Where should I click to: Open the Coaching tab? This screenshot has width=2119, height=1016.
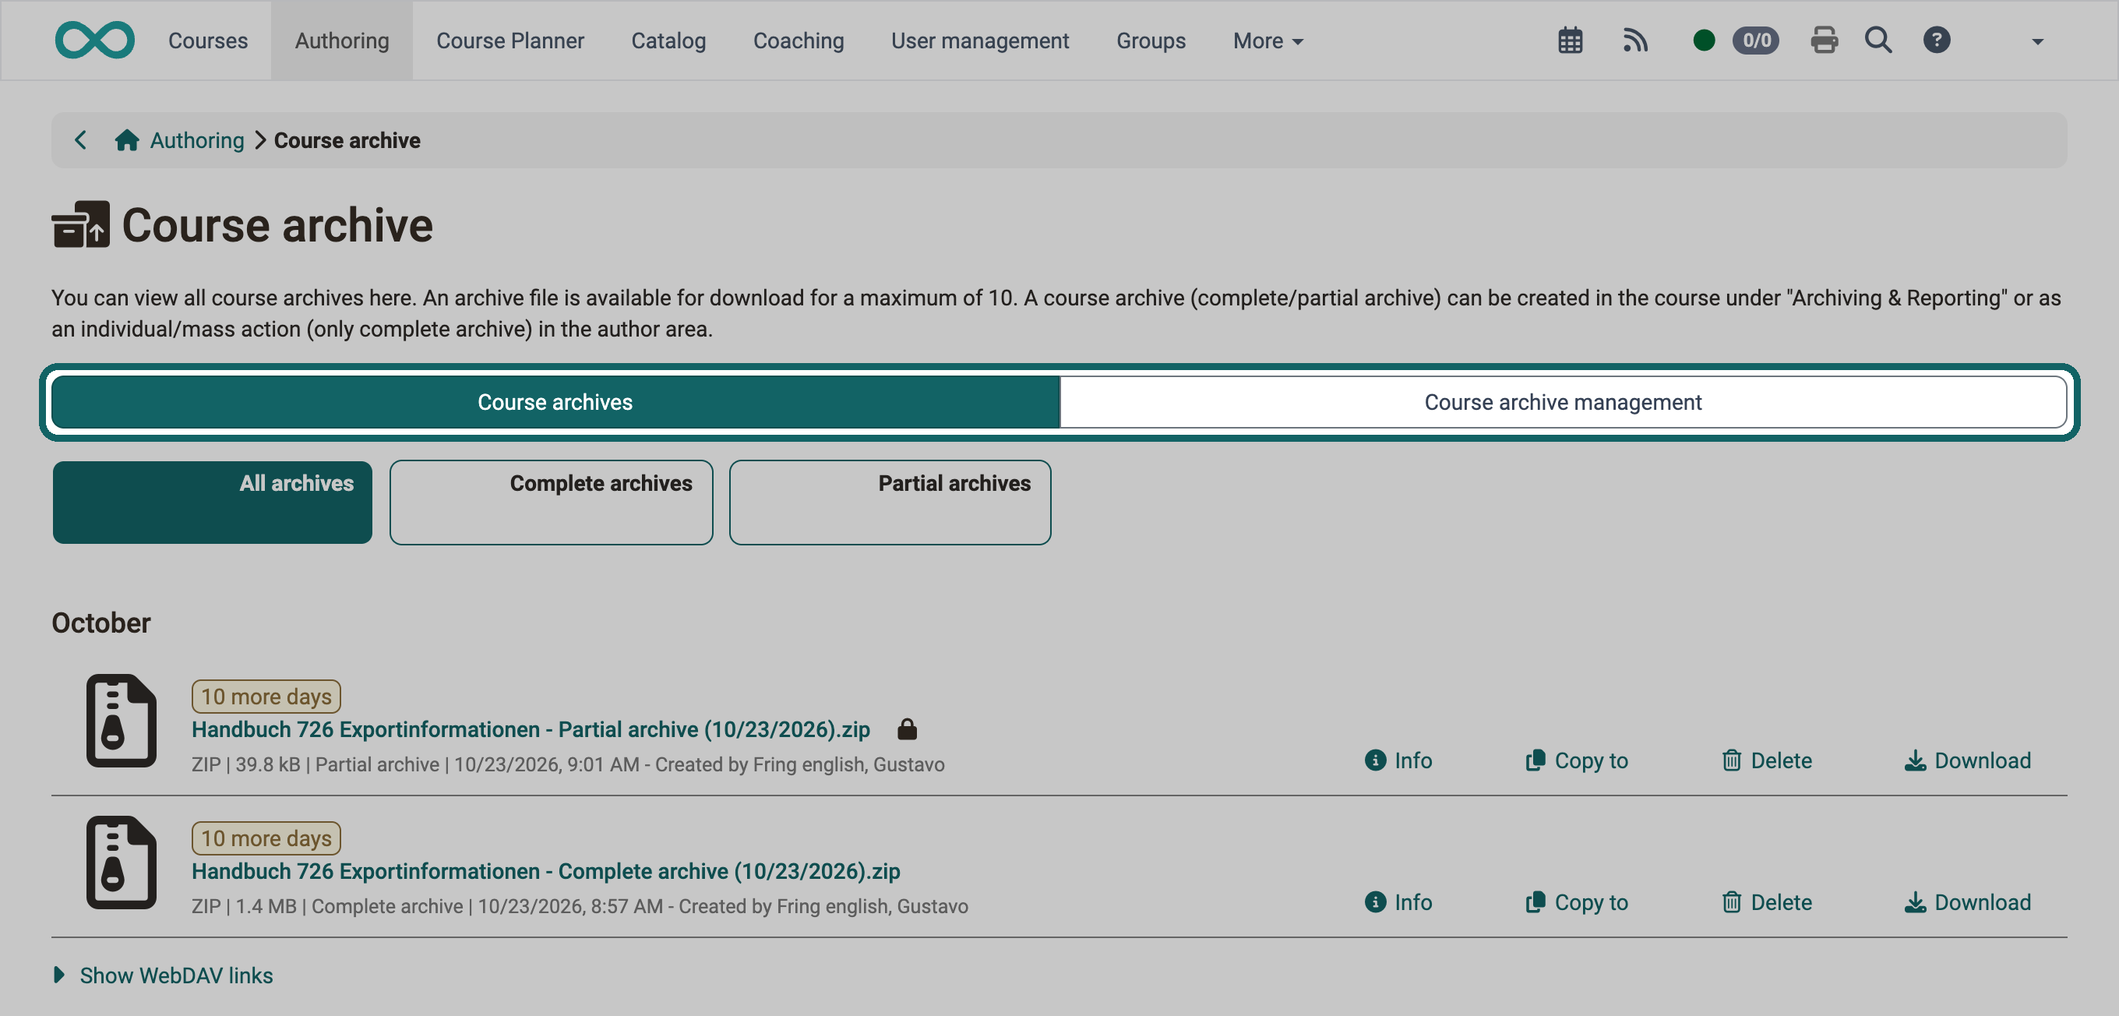[x=799, y=41]
